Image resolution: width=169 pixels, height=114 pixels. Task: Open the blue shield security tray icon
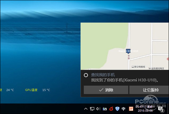coord(117,109)
